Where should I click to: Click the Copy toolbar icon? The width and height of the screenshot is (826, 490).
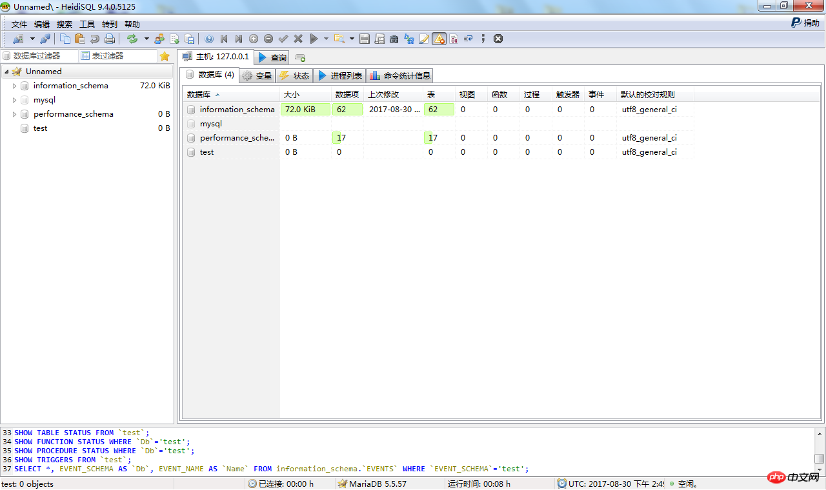coord(65,39)
